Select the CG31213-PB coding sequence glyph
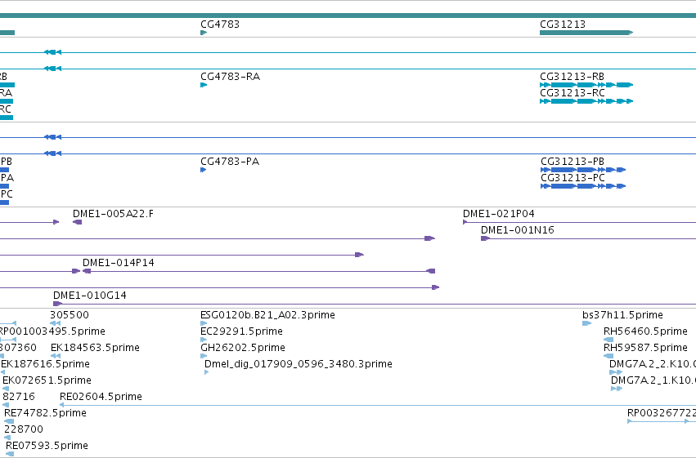The image size is (696, 458). pyautogui.click(x=583, y=170)
